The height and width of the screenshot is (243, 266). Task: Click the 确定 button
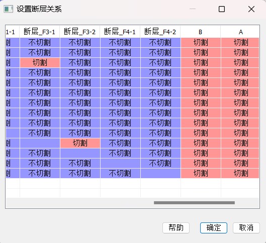point(214,228)
